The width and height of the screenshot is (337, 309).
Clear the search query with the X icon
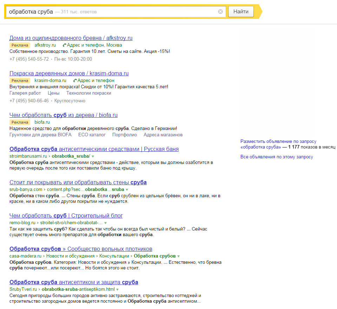pos(220,12)
